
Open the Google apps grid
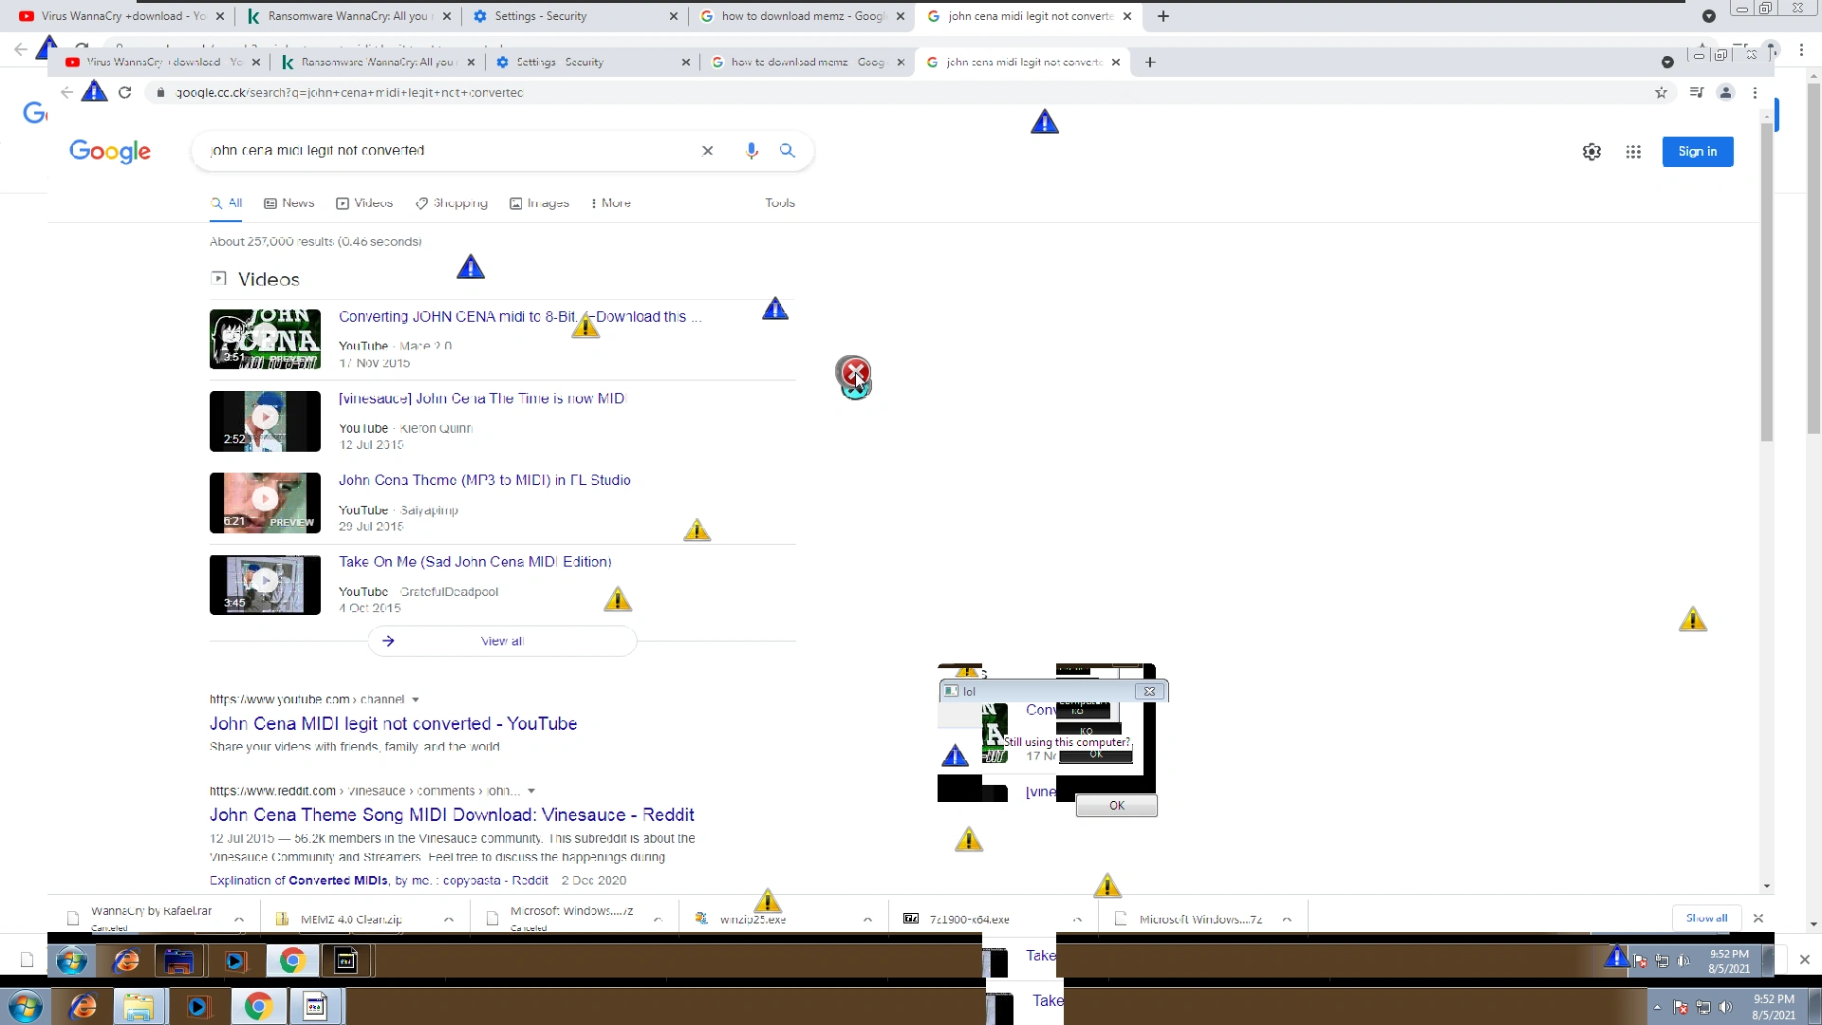[x=1633, y=152]
